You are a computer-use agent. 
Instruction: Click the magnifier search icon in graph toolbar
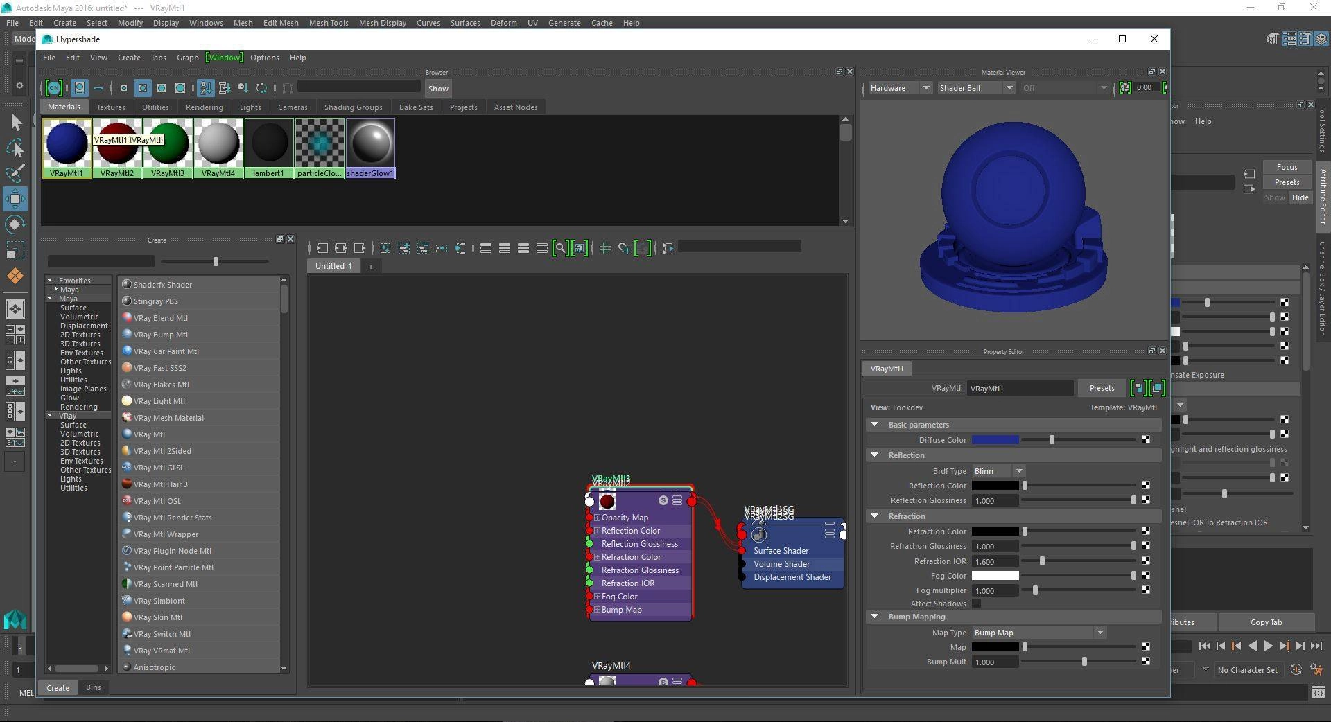click(560, 248)
